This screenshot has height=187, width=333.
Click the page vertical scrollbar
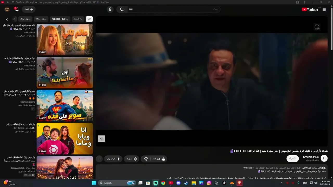tap(331, 29)
